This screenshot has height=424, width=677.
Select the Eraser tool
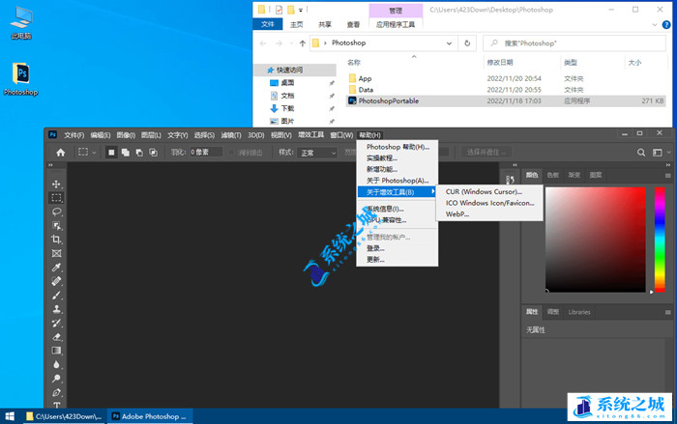coord(56,336)
